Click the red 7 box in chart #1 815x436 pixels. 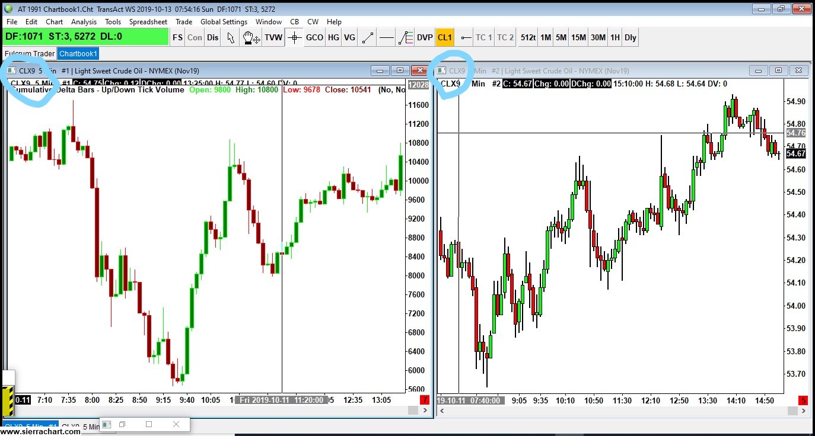pos(425,400)
